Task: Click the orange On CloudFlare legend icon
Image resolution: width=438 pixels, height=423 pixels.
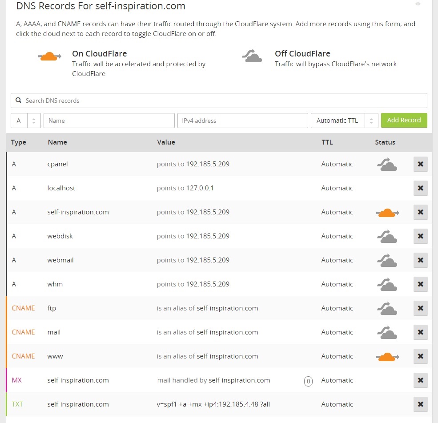Action: coord(50,56)
